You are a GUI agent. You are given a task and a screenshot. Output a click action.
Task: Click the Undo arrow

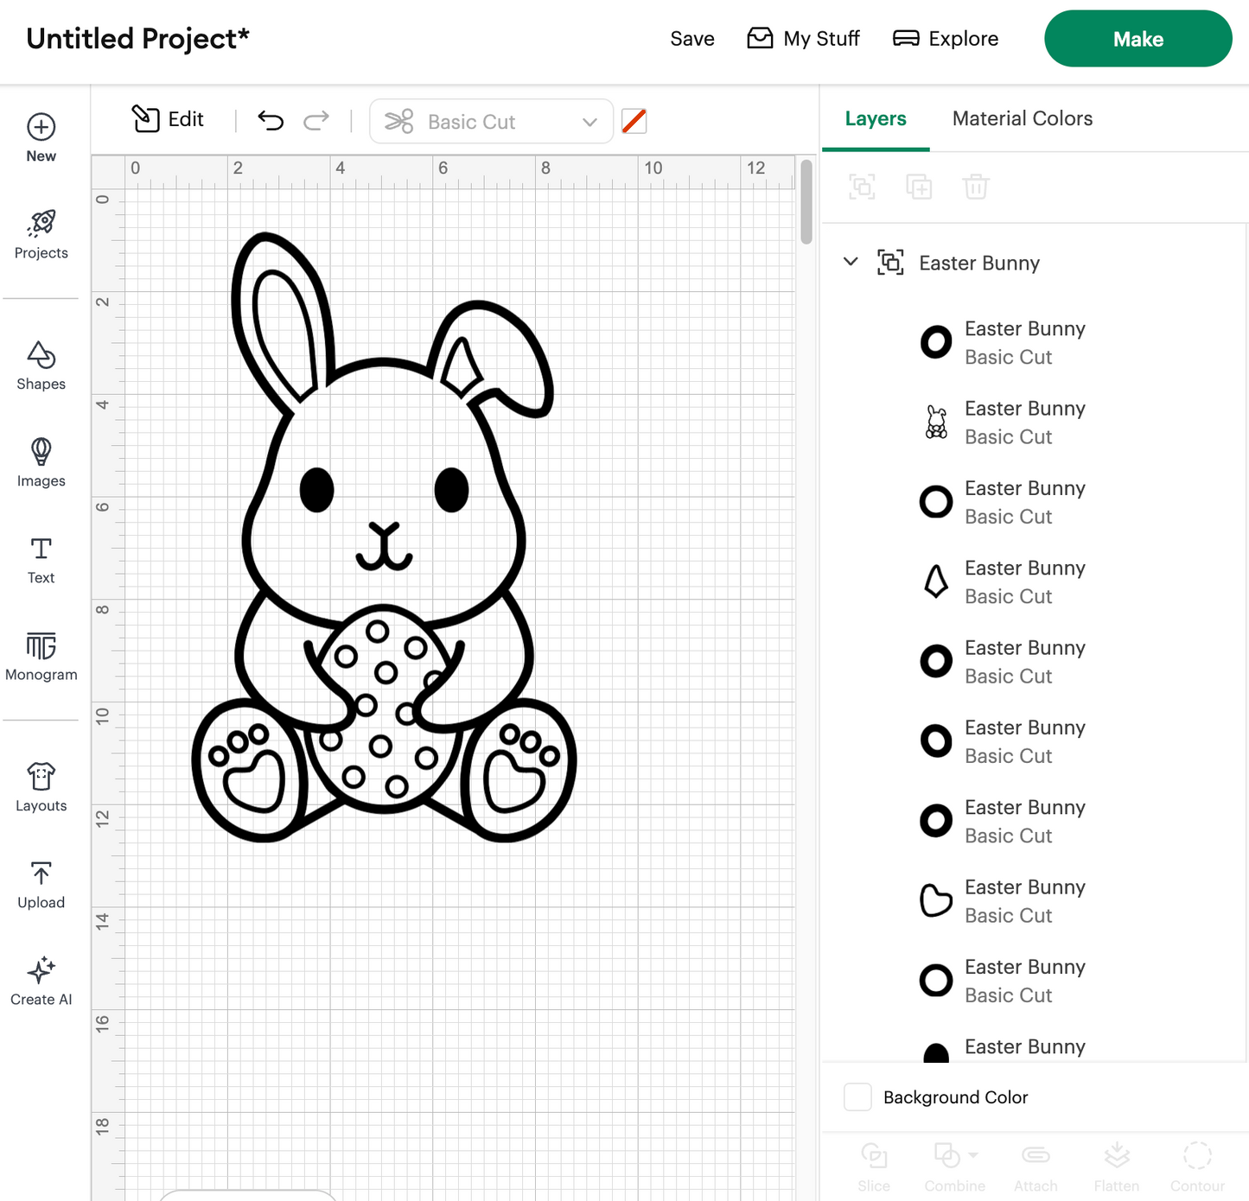[270, 121]
